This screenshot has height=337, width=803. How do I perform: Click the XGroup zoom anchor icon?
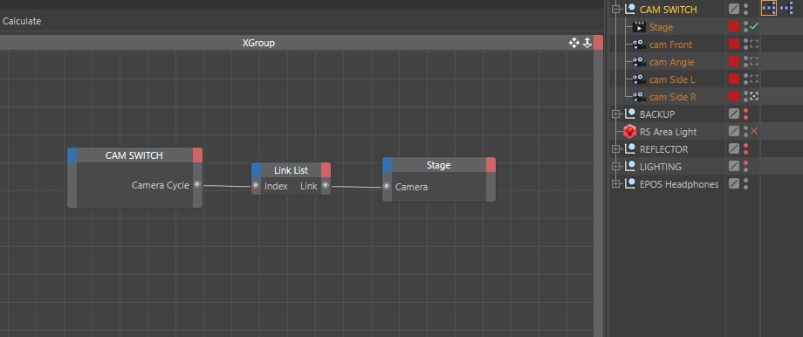(x=587, y=43)
